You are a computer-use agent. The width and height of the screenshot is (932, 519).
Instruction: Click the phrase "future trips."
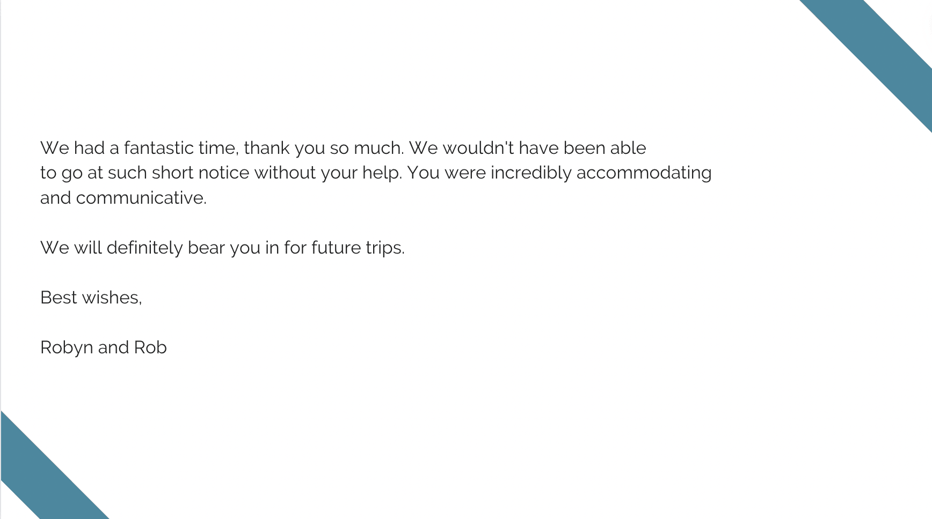coord(358,248)
